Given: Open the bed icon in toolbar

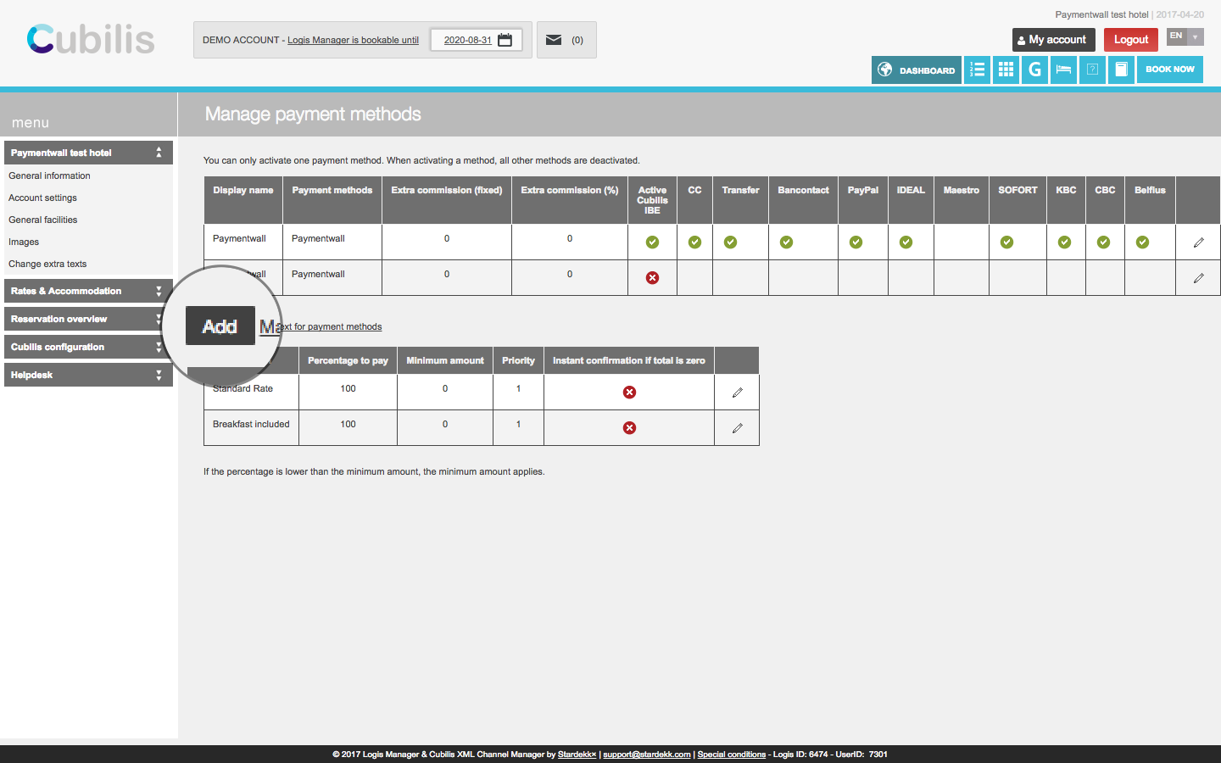Looking at the screenshot, I should click(1063, 70).
